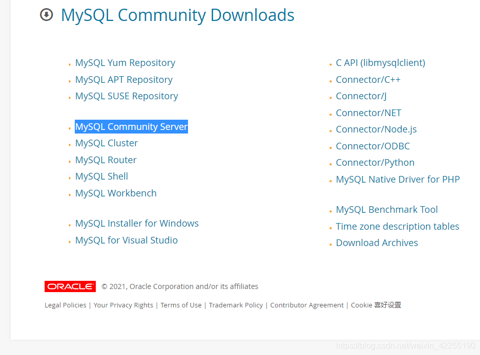The height and width of the screenshot is (355, 480).
Task: Open Connector/Node.js downloads
Action: coord(376,129)
